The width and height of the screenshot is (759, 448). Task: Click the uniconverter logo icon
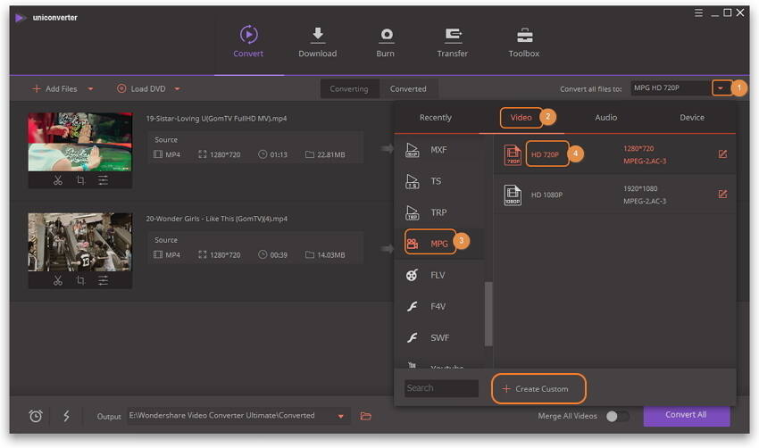coord(20,18)
